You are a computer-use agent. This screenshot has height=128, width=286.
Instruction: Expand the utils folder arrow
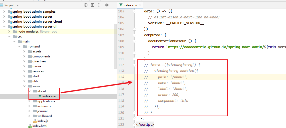point(24,81)
